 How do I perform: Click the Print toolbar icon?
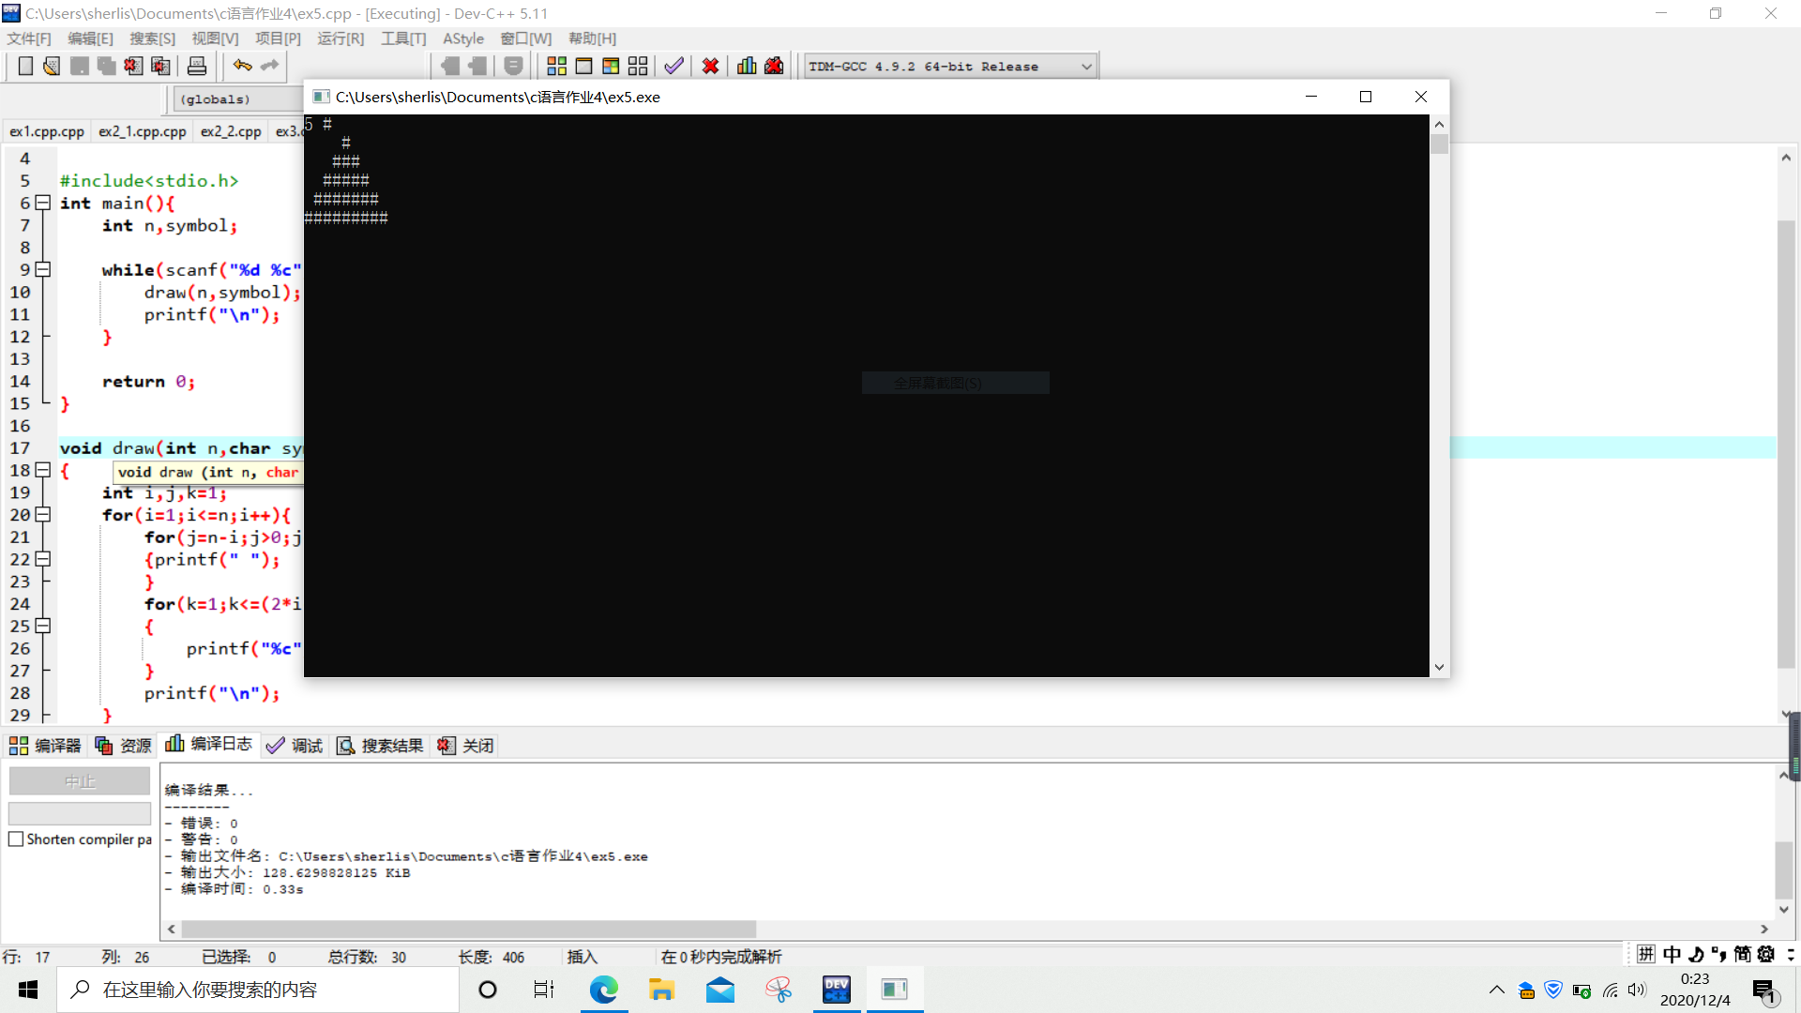pos(197,66)
